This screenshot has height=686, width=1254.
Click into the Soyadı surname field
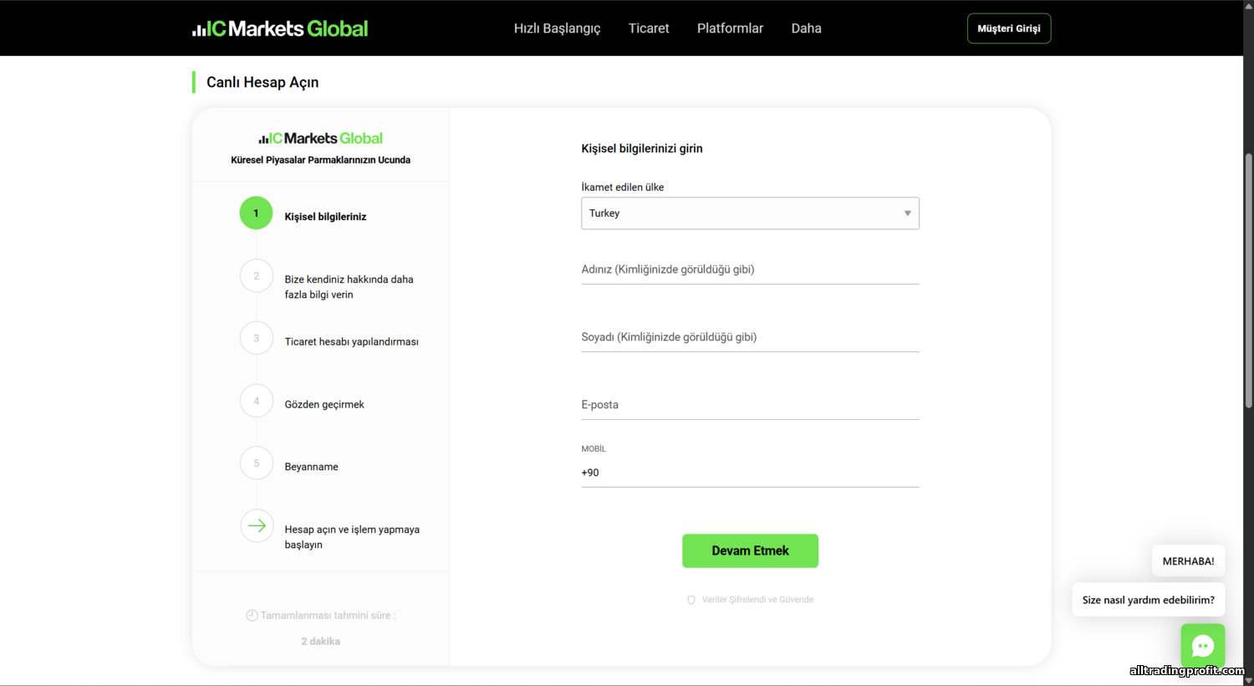(x=749, y=337)
